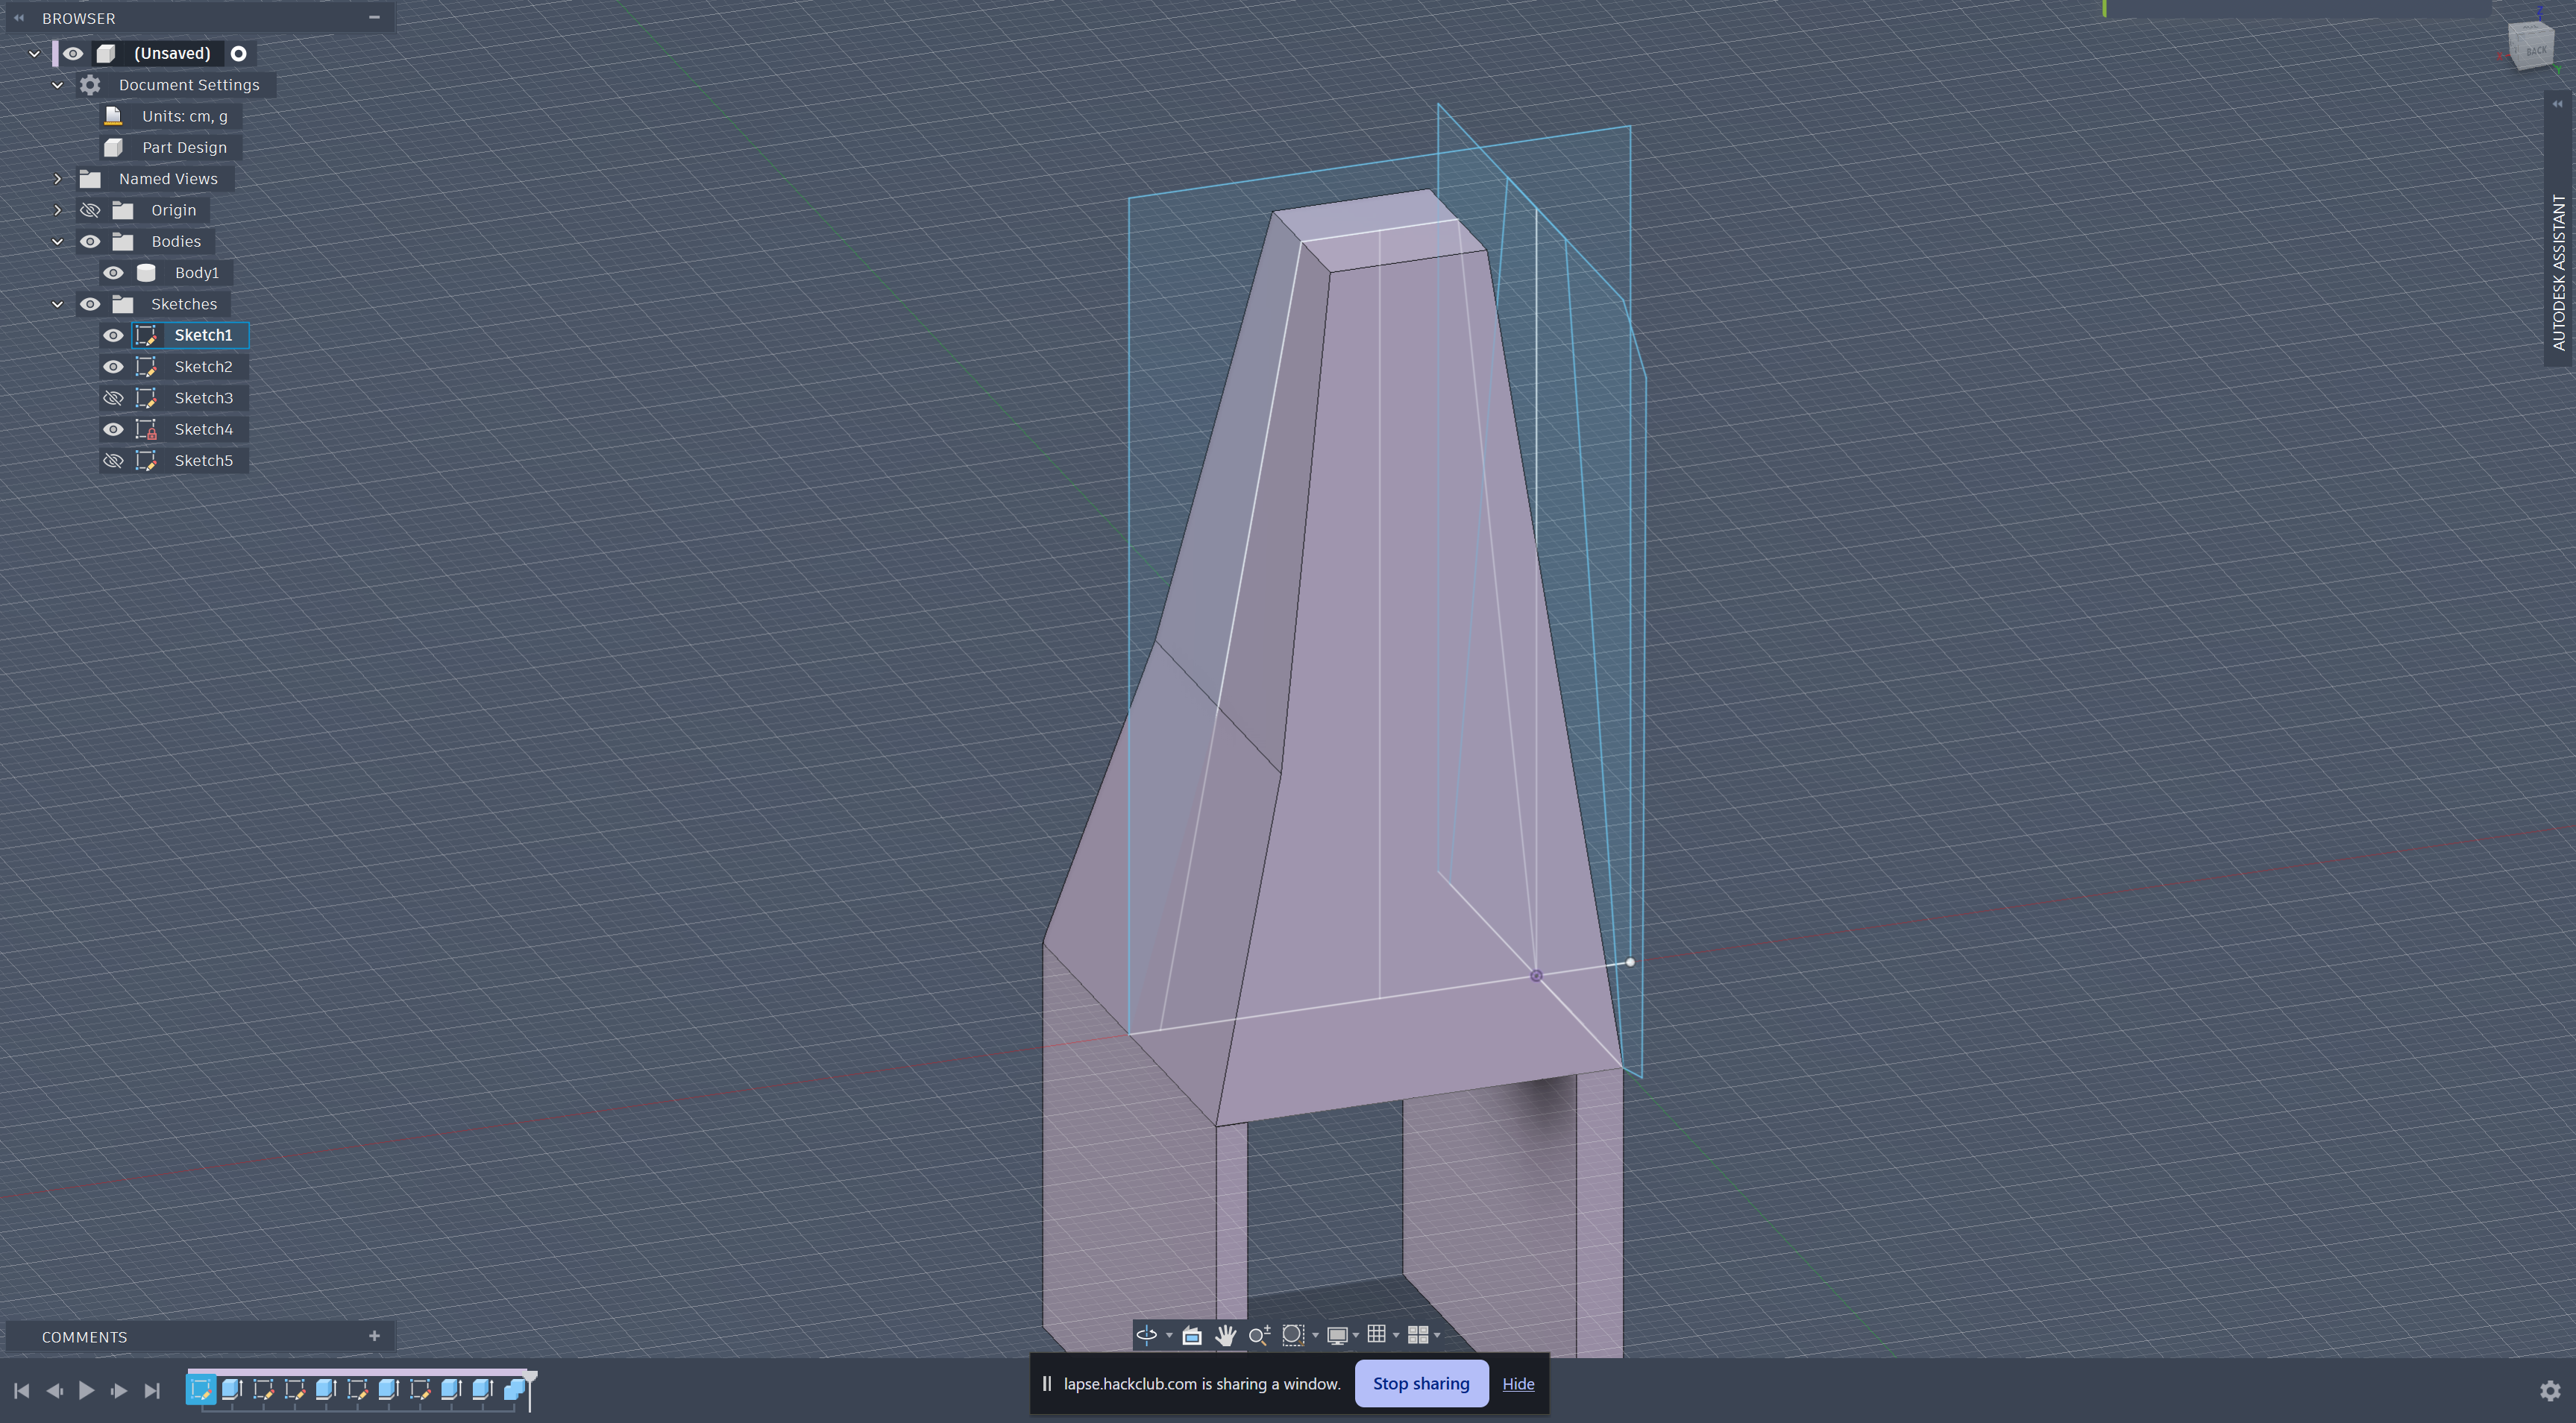2576x1423 pixels.
Task: Play the timeline
Action: tap(86, 1390)
